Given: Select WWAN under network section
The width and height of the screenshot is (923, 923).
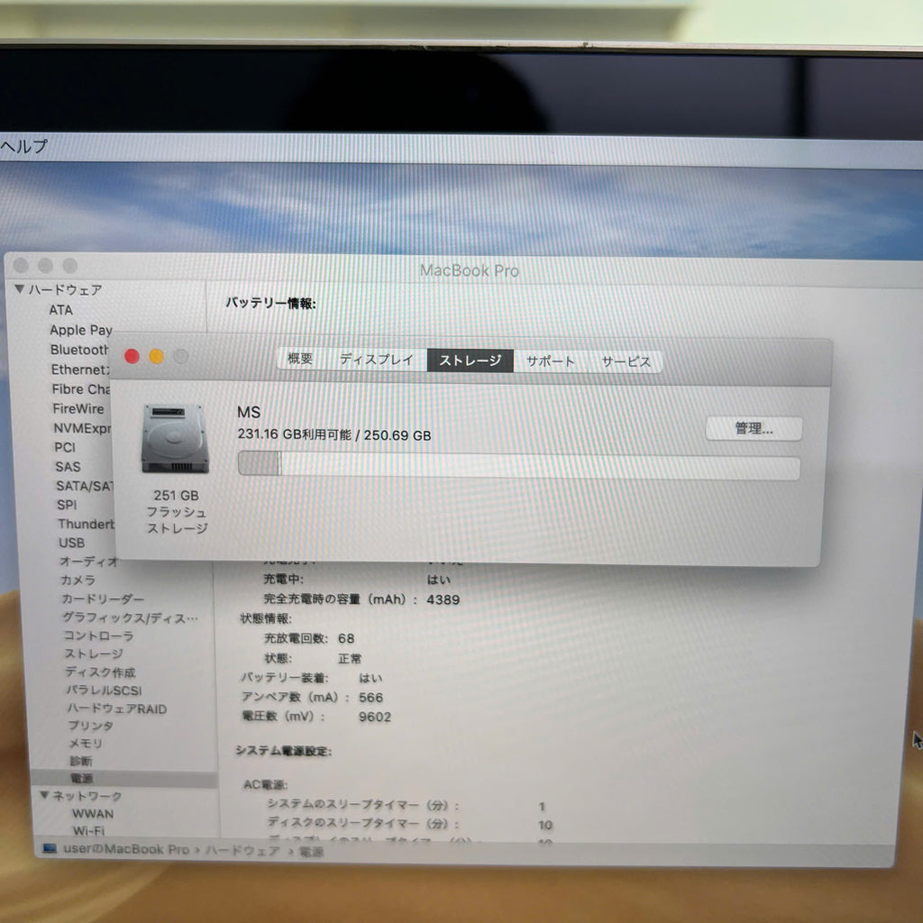Looking at the screenshot, I should [93, 814].
